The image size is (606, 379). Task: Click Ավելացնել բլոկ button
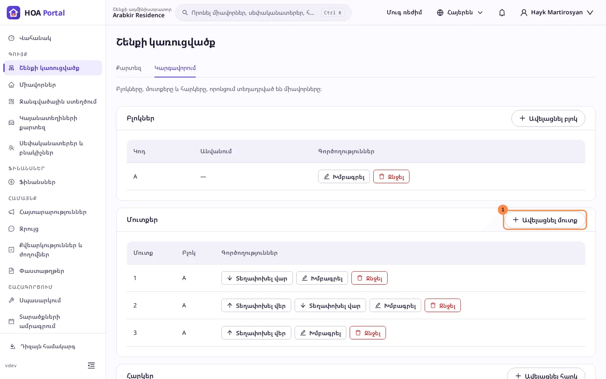click(x=548, y=118)
